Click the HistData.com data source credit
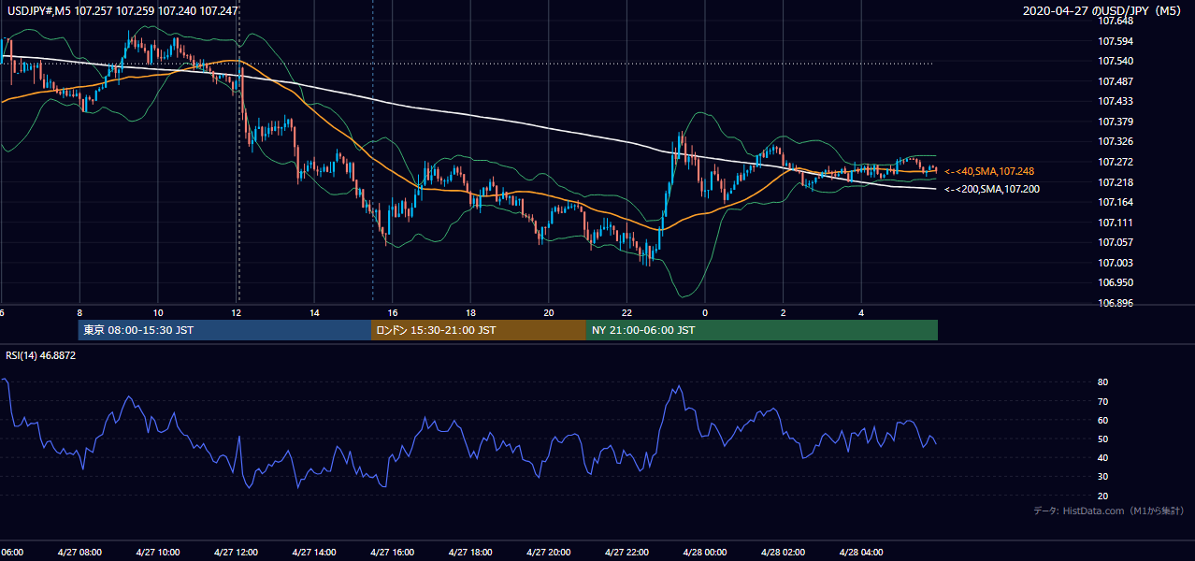 click(x=1110, y=511)
